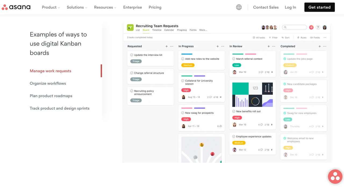Viewport: 344px width, 187px height.
Task: Open the Progress tab
Action: (182, 30)
